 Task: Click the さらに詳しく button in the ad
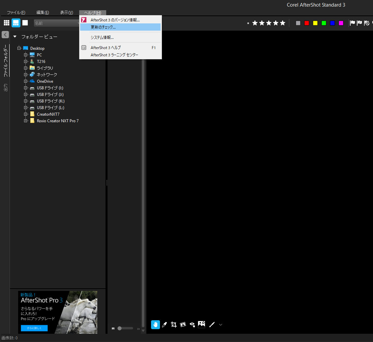(x=34, y=328)
